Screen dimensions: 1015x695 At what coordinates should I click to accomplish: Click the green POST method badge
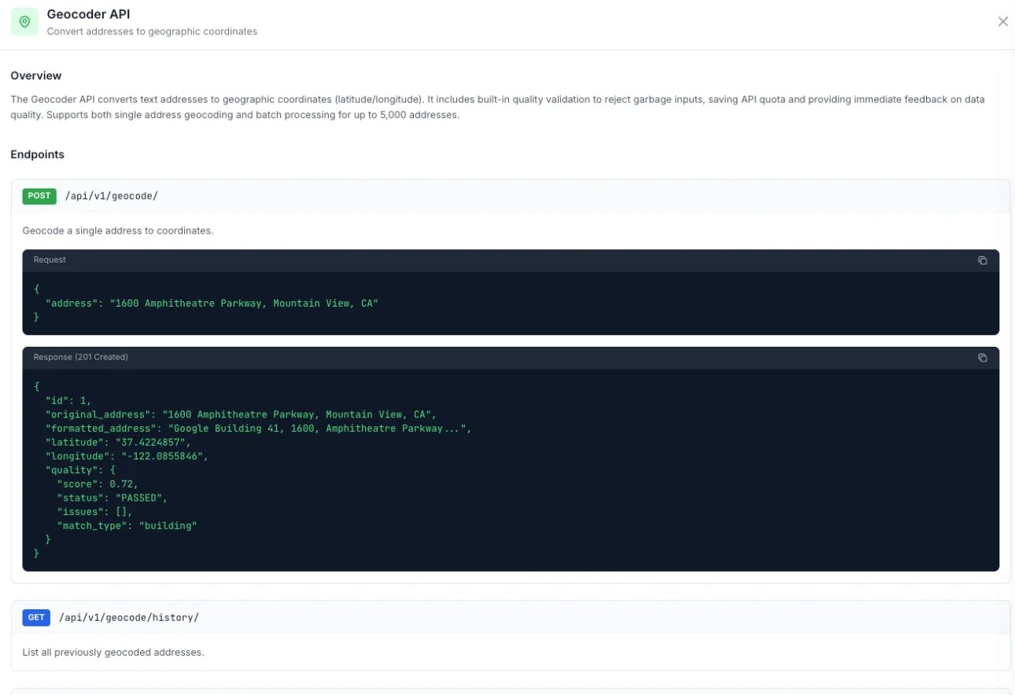[39, 196]
